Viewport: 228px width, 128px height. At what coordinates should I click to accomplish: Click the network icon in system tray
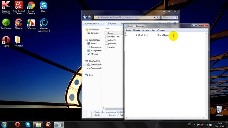[x=207, y=125]
